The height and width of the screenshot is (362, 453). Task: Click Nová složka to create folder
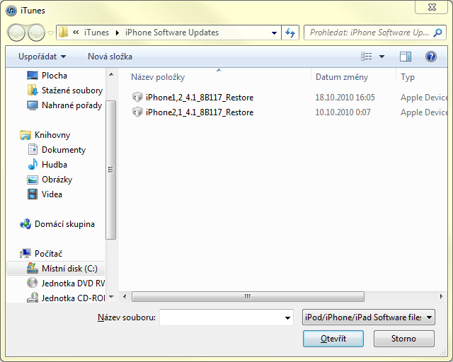point(110,57)
